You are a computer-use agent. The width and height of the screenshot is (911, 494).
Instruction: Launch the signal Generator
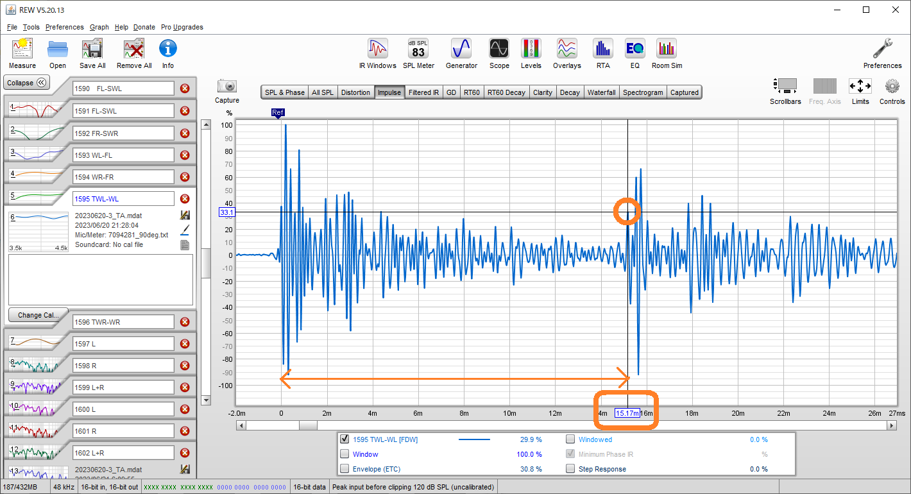461,49
